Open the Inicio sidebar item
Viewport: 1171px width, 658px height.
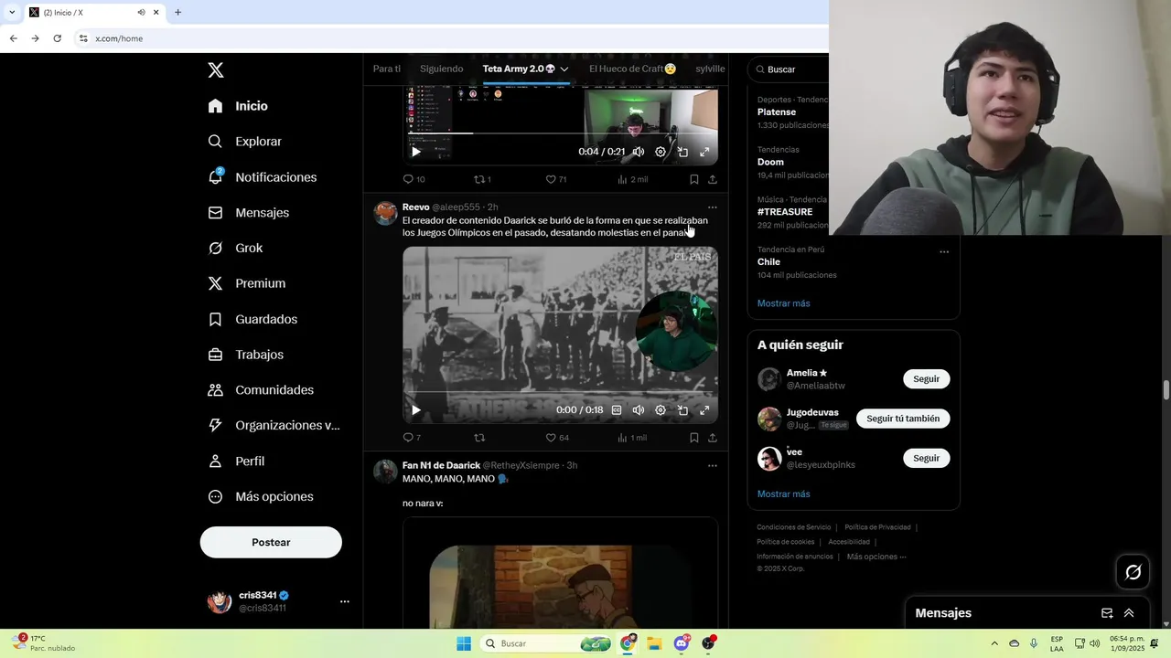pyautogui.click(x=238, y=106)
